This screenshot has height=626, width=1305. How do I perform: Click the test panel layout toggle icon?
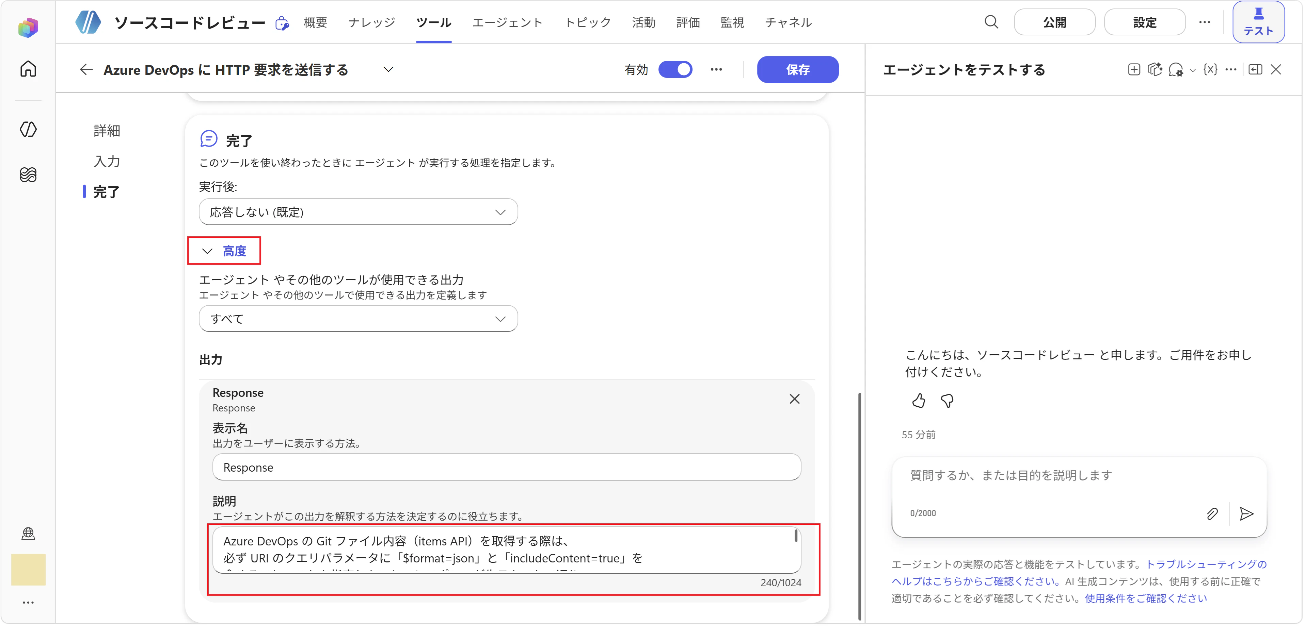(x=1255, y=70)
